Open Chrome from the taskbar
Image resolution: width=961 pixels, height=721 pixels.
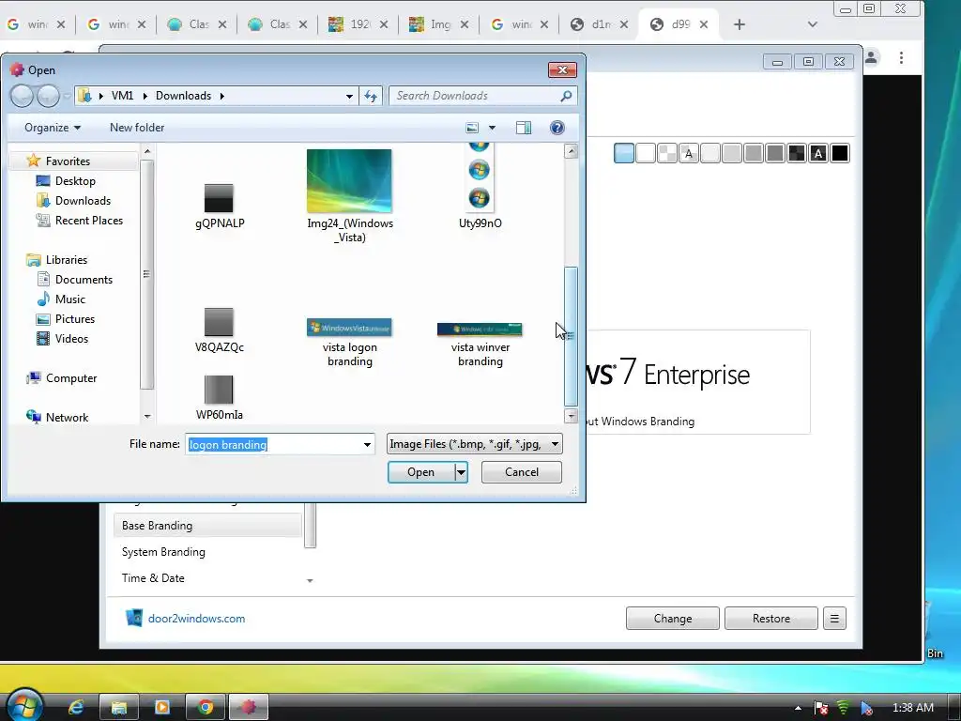206,708
